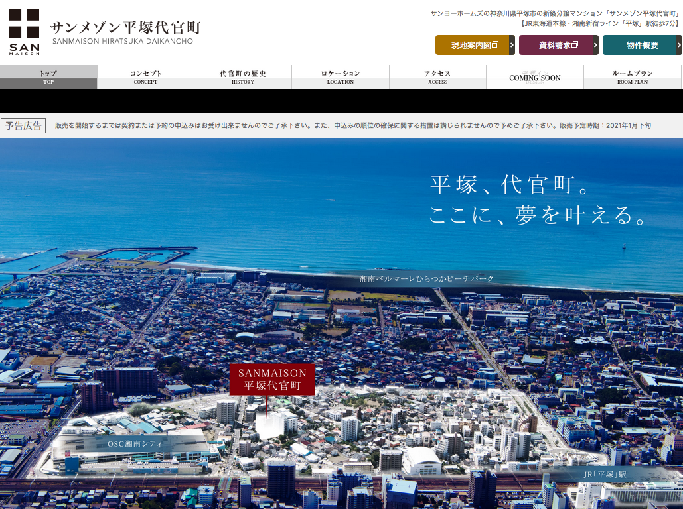Click the 湘南ベルマーレひらつかビーチパーク label
This screenshot has width=683, height=509.
click(427, 279)
